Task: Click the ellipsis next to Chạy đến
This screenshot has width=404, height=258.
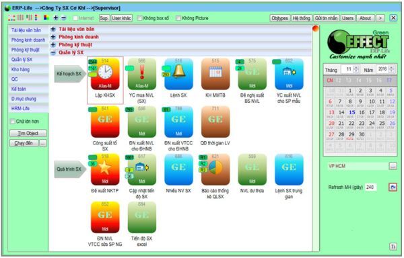Action: click(43, 143)
